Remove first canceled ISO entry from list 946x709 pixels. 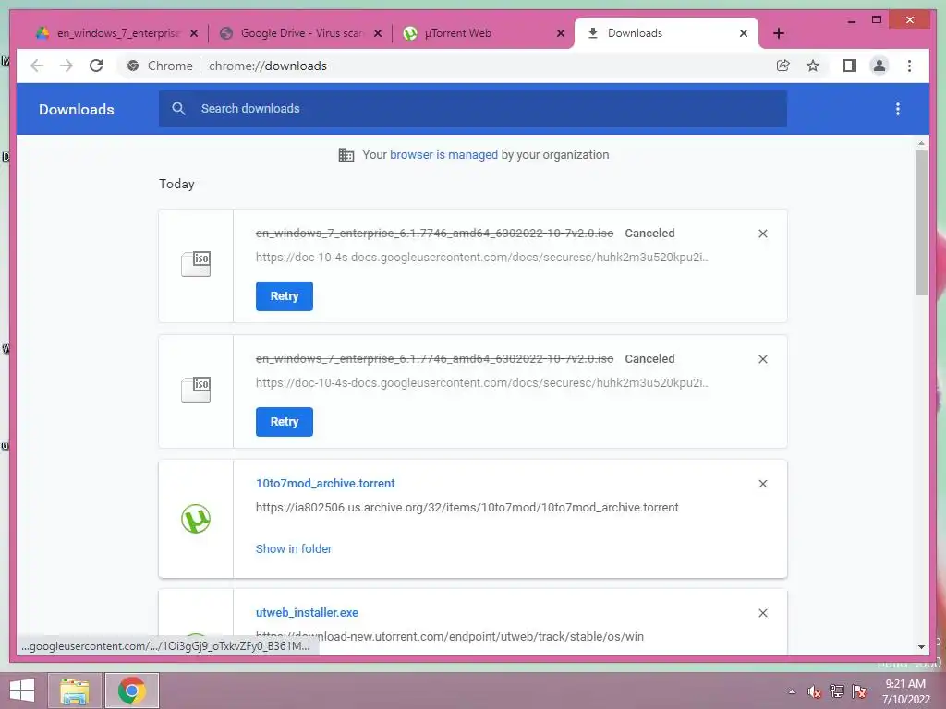[x=762, y=234]
